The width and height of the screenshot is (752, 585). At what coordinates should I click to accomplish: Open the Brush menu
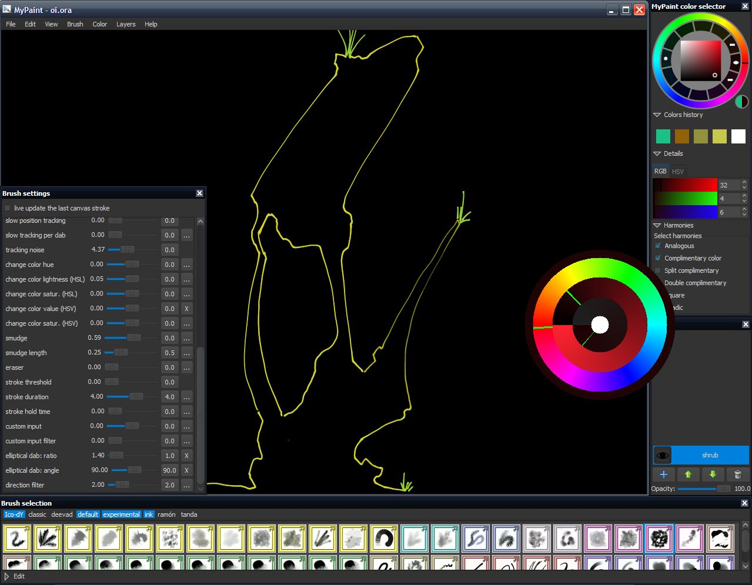[75, 24]
